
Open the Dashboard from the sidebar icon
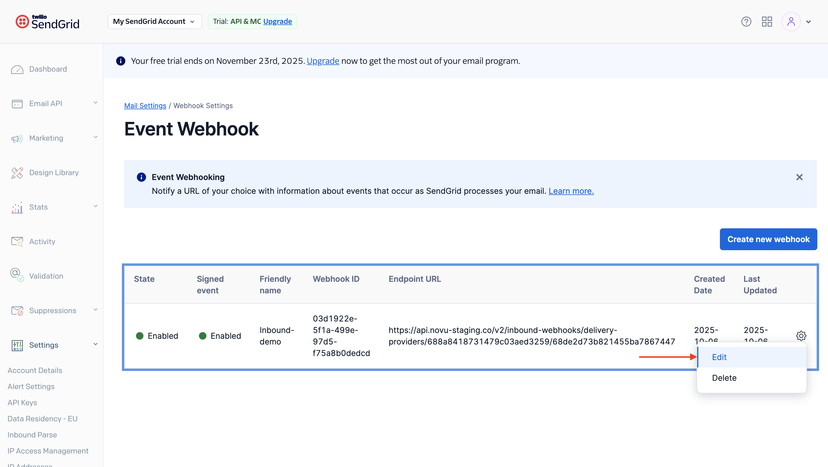click(x=18, y=69)
